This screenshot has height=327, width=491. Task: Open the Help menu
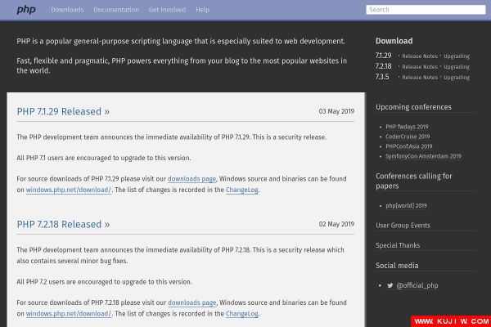pos(203,10)
